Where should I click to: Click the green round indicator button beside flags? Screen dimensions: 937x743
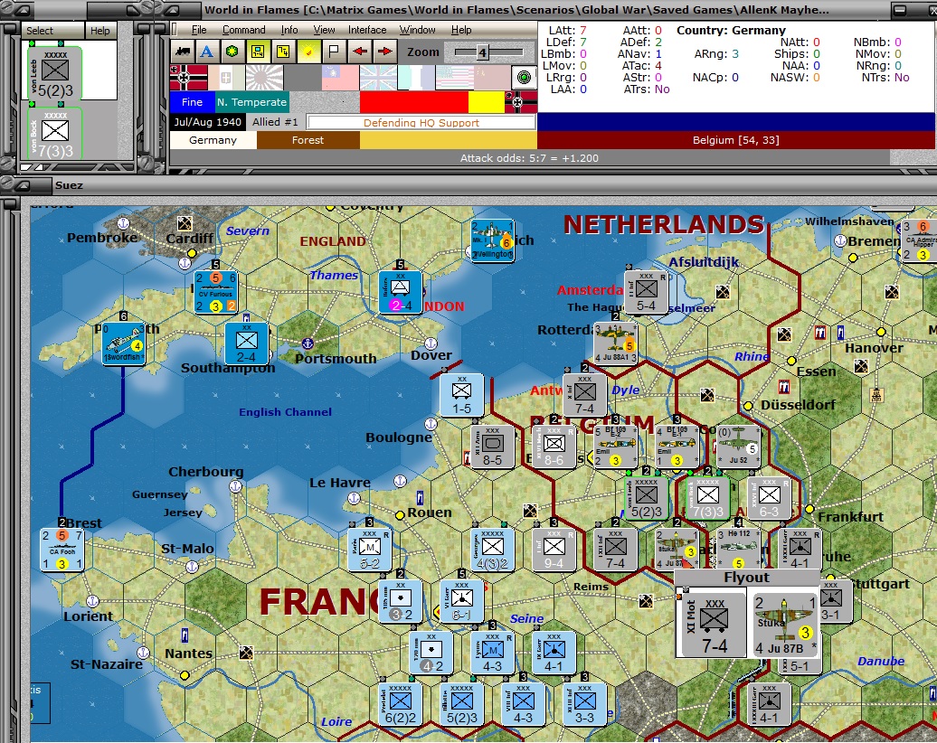pyautogui.click(x=524, y=78)
